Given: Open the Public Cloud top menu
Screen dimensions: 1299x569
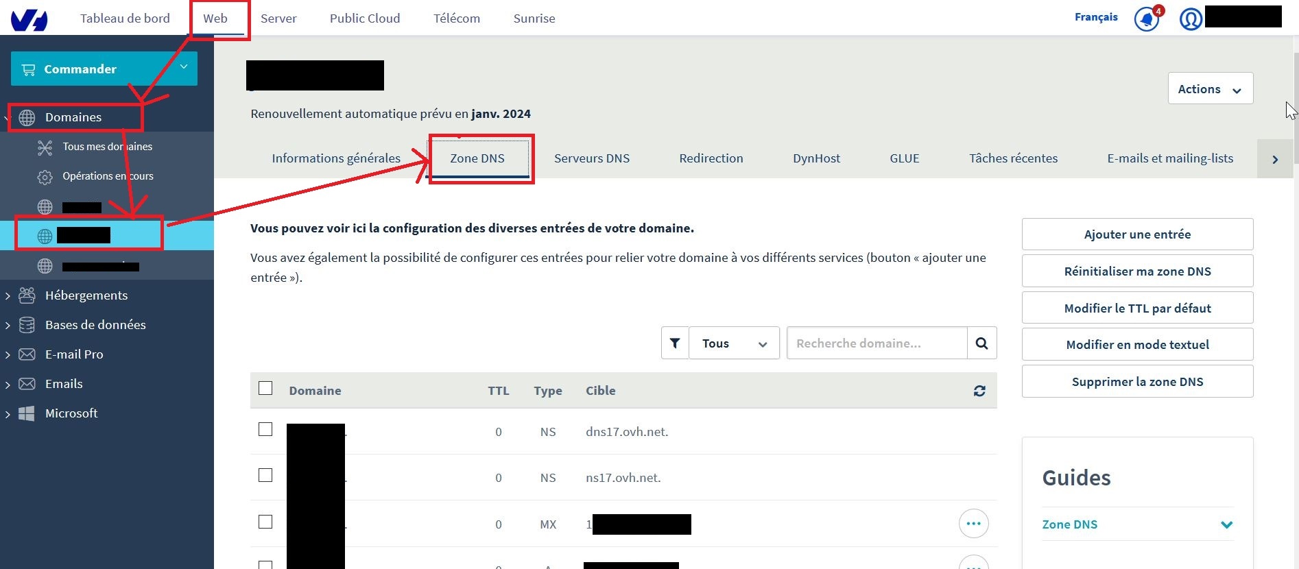Looking at the screenshot, I should point(364,19).
